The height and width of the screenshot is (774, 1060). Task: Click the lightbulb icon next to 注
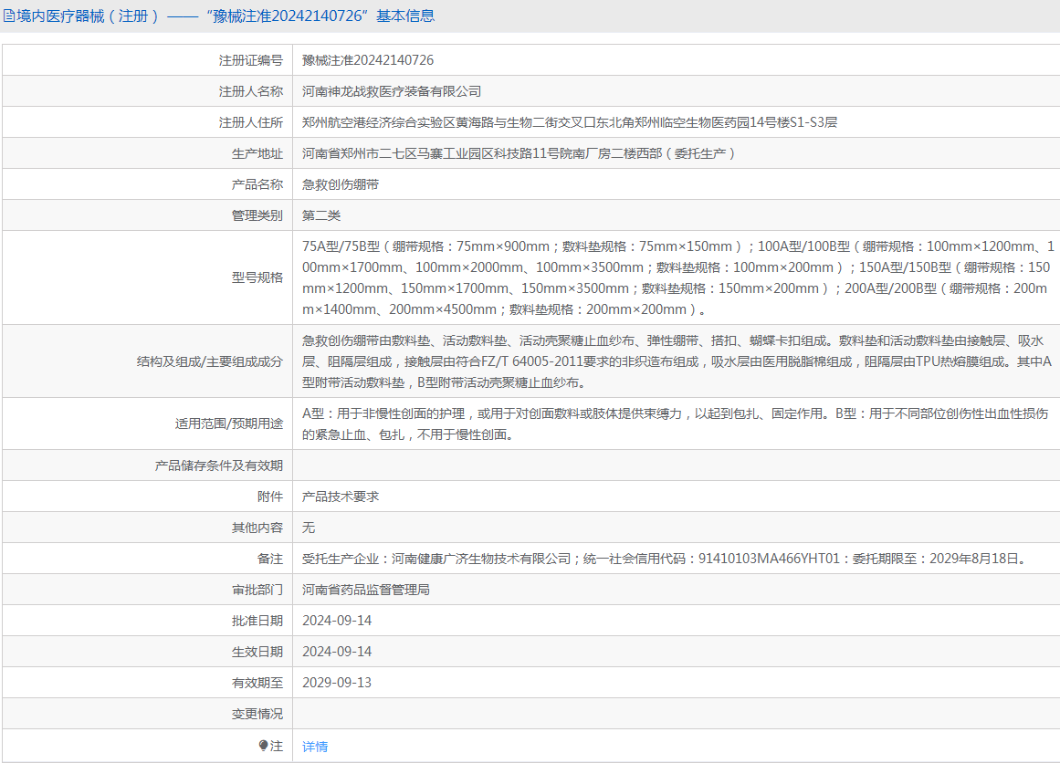[x=264, y=746]
